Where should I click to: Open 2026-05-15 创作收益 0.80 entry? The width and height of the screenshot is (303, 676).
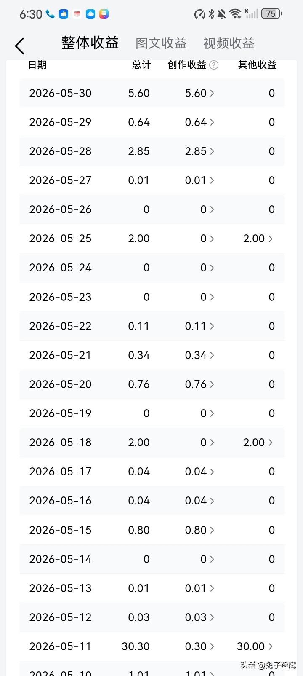tap(199, 530)
